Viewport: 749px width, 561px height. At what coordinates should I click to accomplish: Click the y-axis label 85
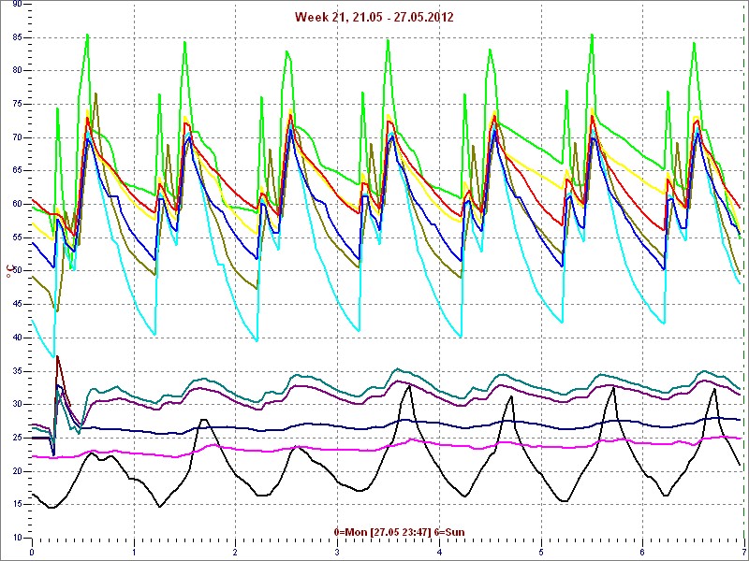coord(16,37)
